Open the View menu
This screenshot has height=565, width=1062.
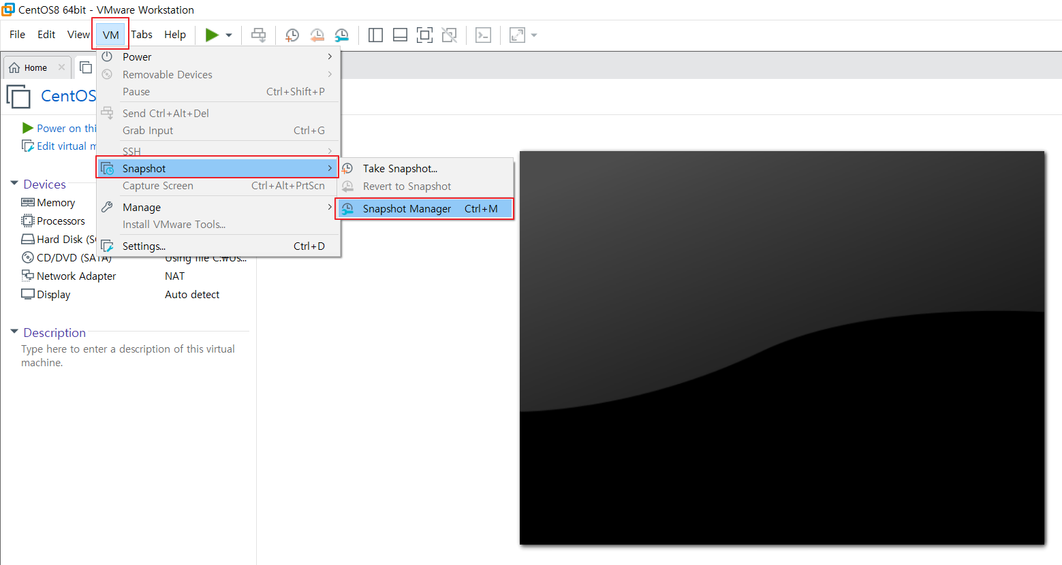tap(78, 35)
